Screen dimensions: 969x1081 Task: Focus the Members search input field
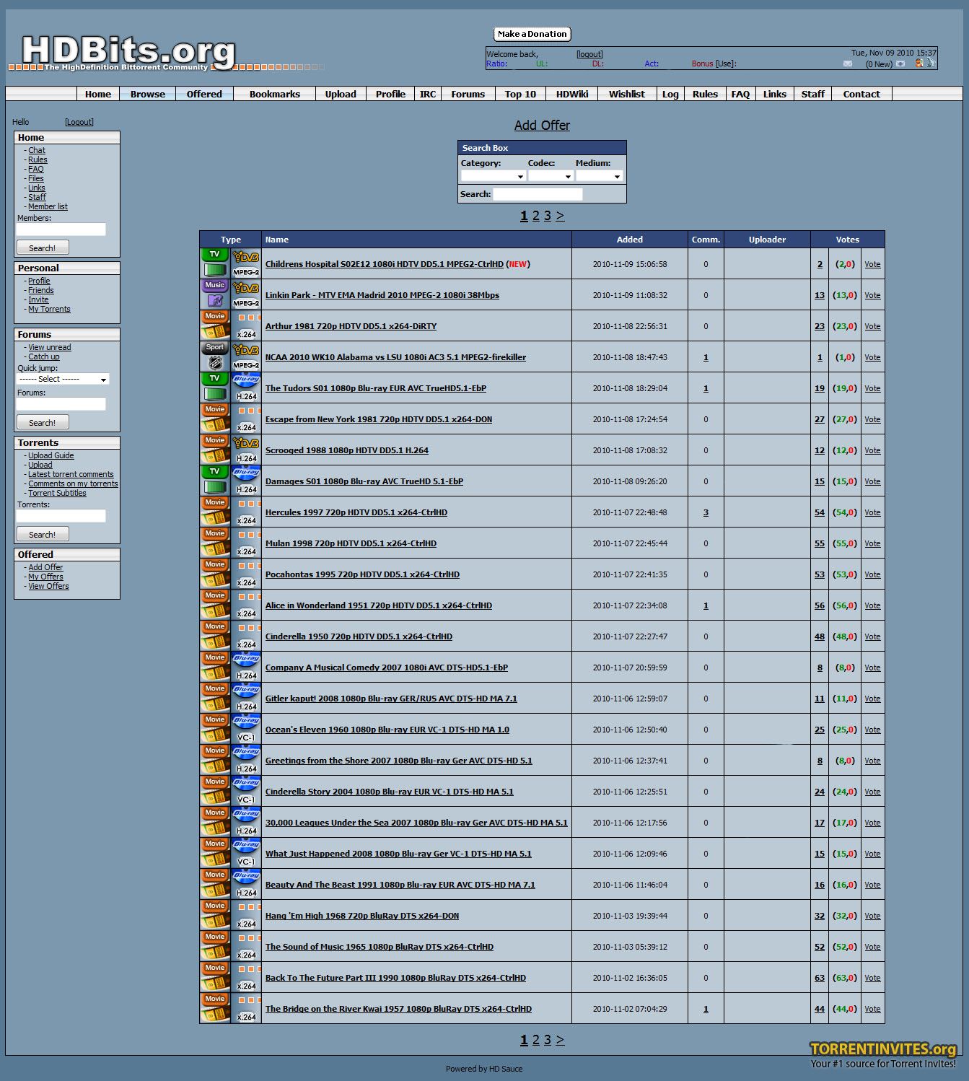click(61, 229)
